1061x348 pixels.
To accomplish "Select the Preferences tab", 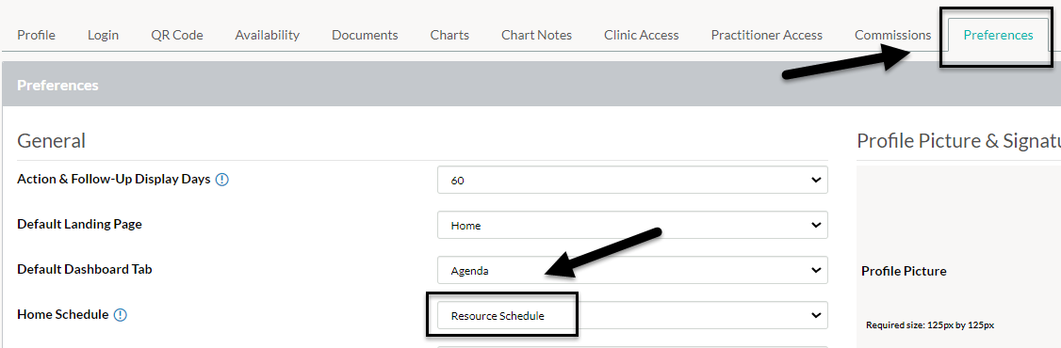I will 998,35.
